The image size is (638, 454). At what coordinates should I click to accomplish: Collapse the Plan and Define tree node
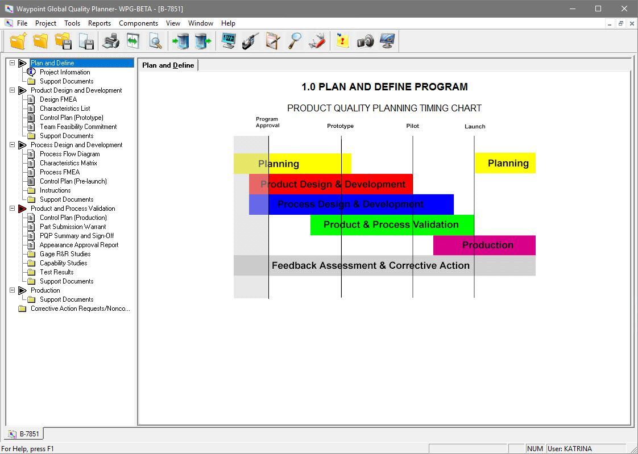tap(13, 63)
